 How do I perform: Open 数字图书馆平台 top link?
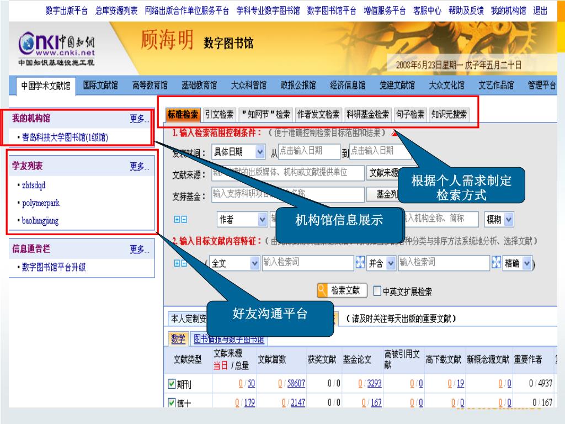click(332, 11)
